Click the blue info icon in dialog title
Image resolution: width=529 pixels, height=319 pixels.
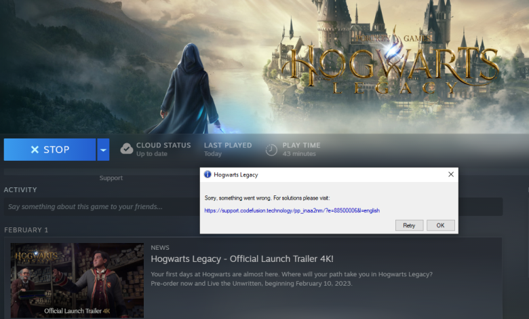click(x=208, y=174)
